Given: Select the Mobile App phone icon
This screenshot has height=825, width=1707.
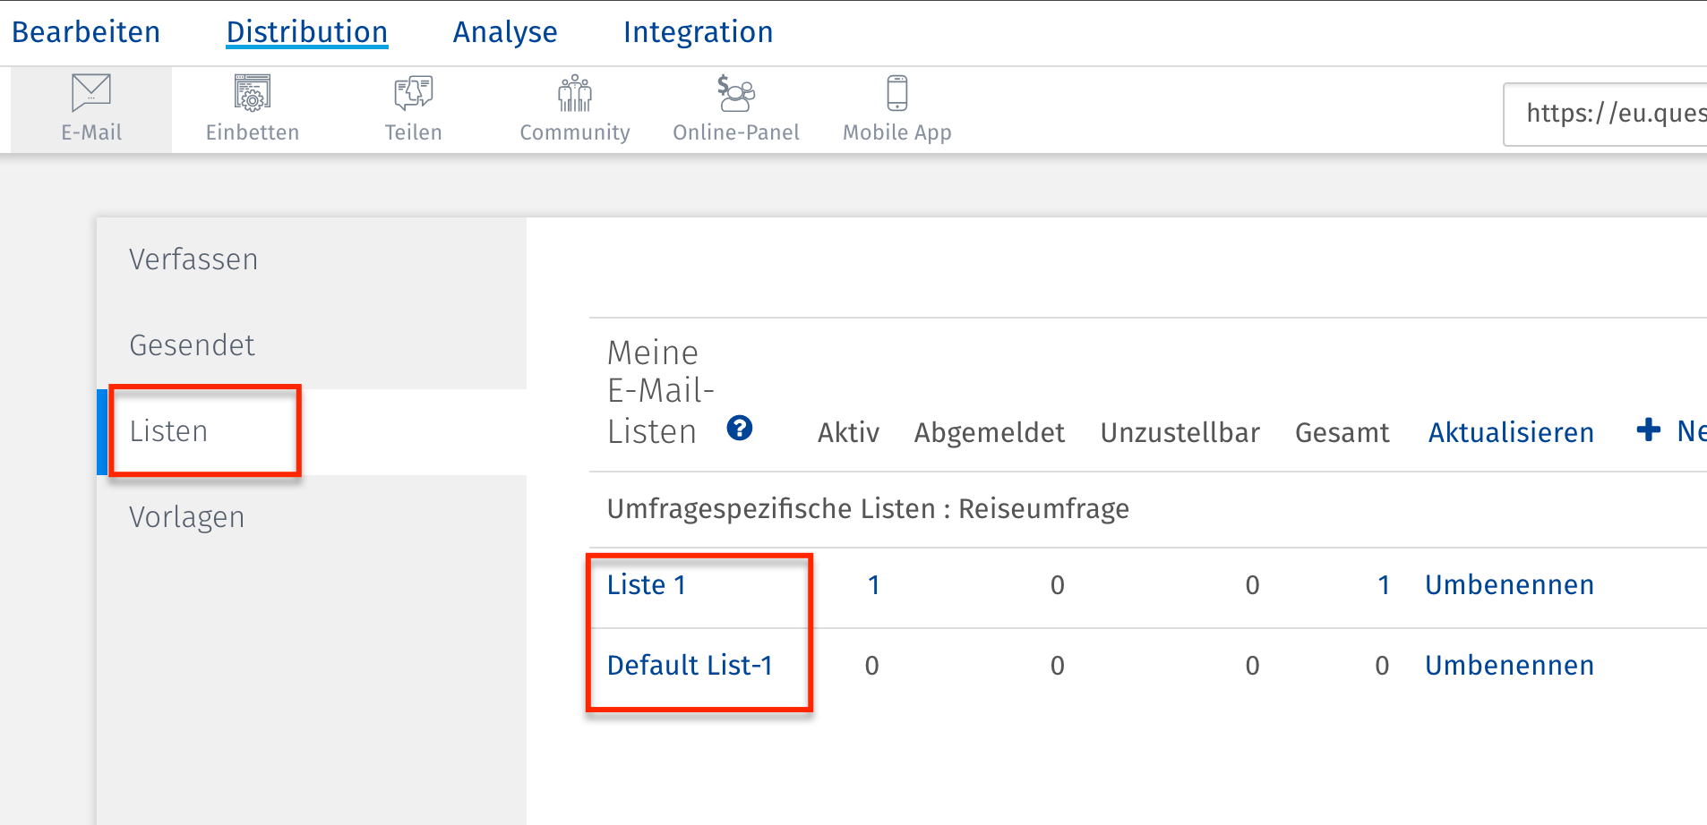Looking at the screenshot, I should [896, 93].
